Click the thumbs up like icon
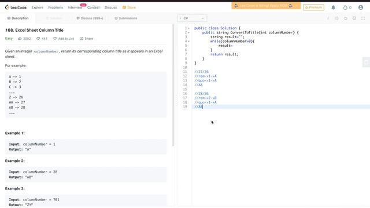The image size is (370, 208). pos(20,39)
